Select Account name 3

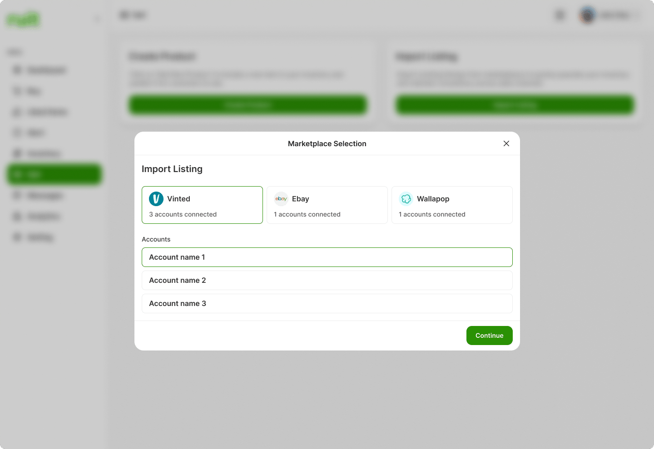(327, 304)
